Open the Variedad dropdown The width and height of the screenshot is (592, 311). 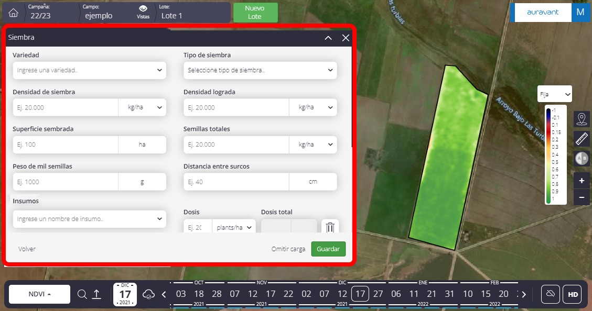pos(90,70)
